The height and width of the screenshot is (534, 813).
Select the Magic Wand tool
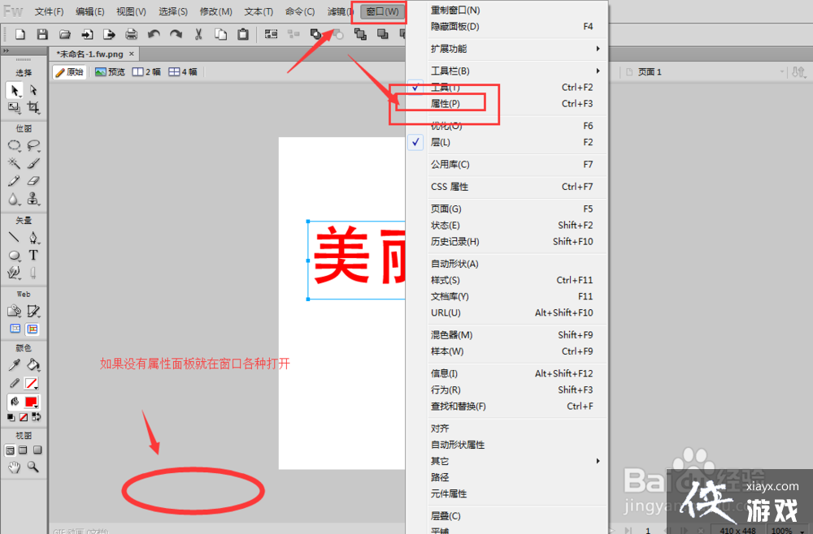[x=14, y=164]
